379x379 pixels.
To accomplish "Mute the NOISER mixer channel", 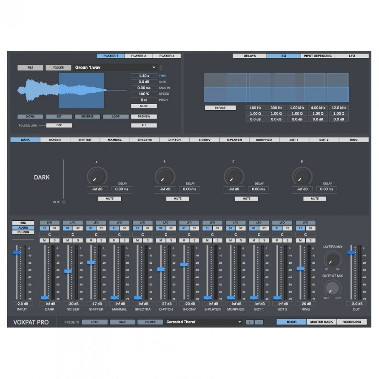I will click(x=68, y=240).
